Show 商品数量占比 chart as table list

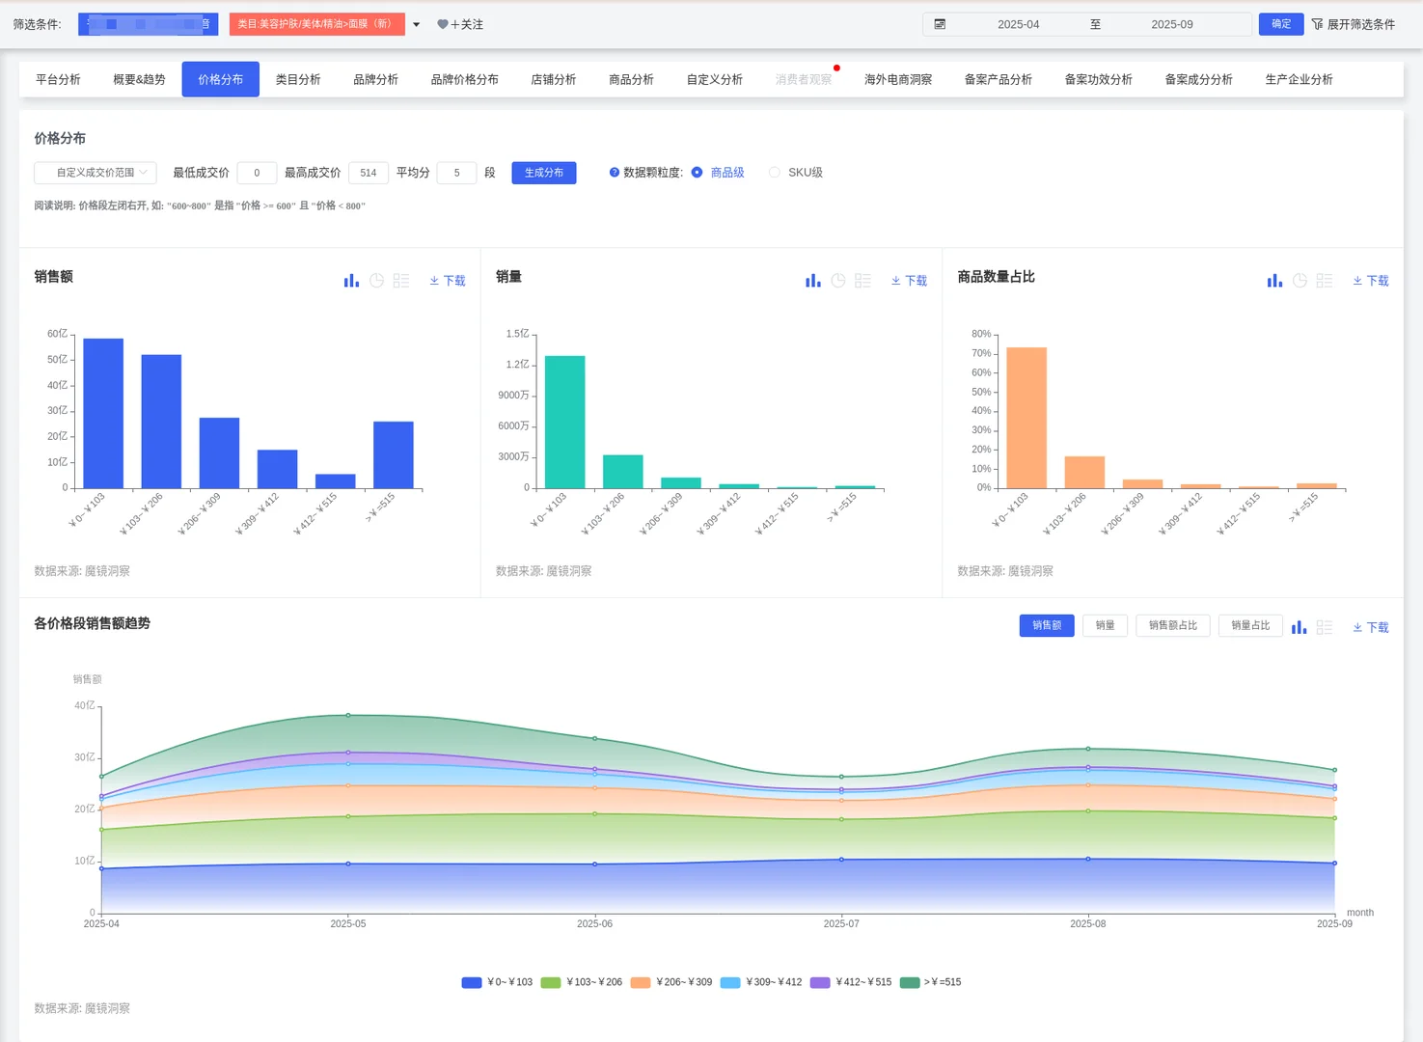coord(1325,281)
